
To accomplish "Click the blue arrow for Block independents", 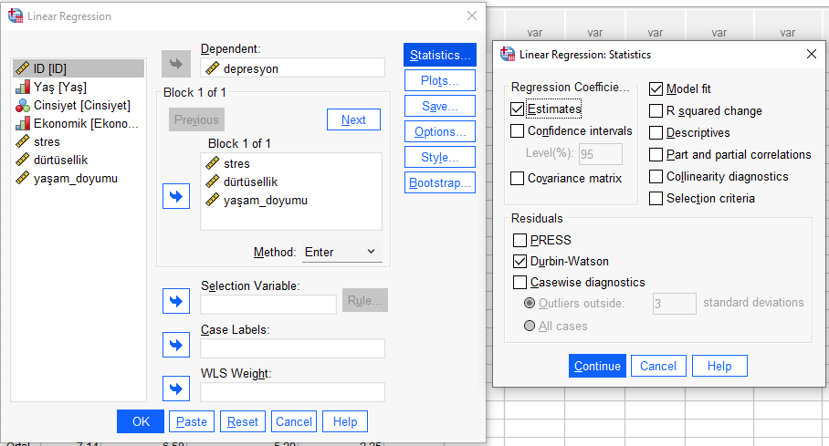I will click(176, 197).
